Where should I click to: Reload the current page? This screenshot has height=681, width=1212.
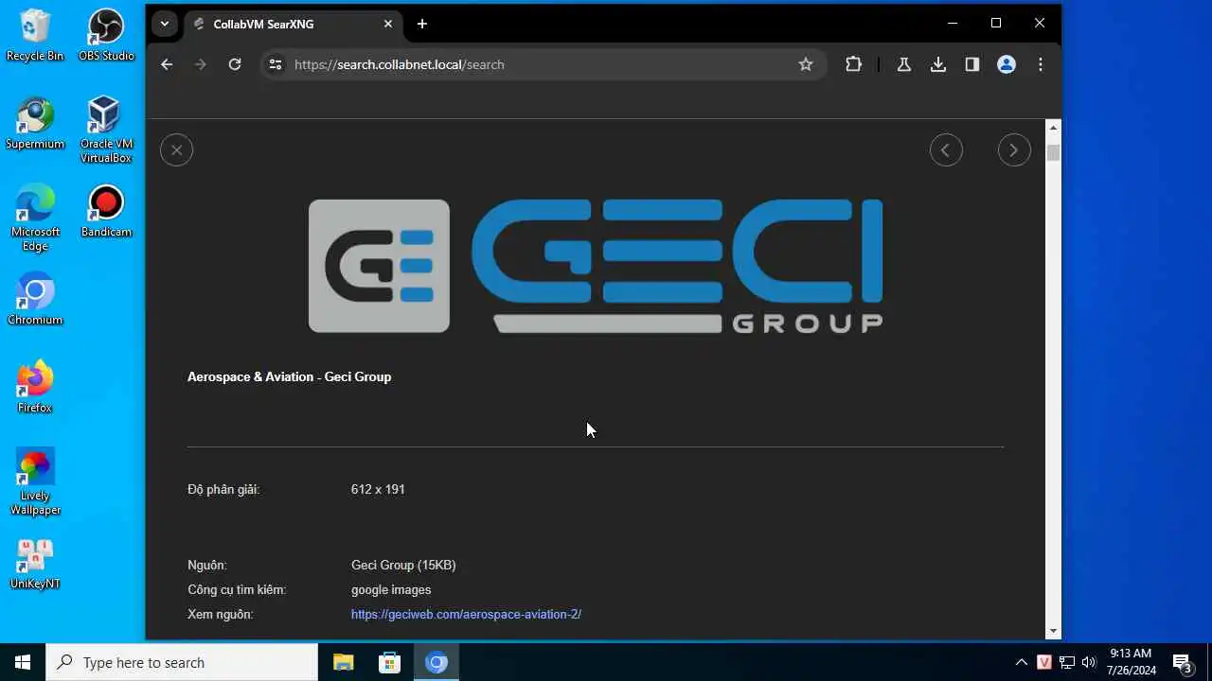(x=235, y=64)
